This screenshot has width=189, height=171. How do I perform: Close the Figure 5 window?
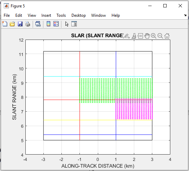[x=180, y=6]
